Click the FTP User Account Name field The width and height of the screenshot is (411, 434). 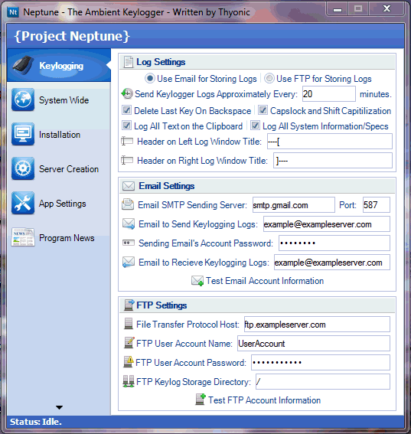click(x=314, y=343)
